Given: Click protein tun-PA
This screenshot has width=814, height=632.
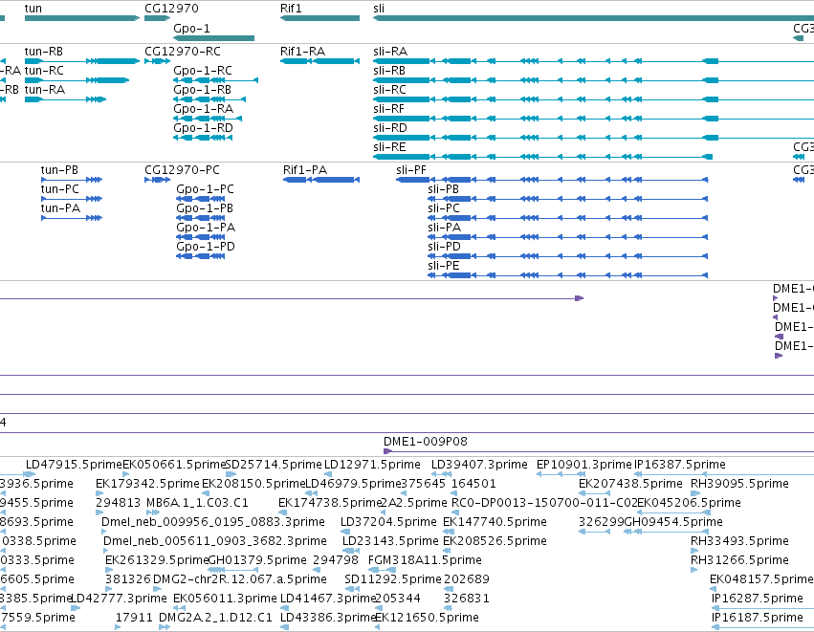Looking at the screenshot, I should click(x=72, y=218).
